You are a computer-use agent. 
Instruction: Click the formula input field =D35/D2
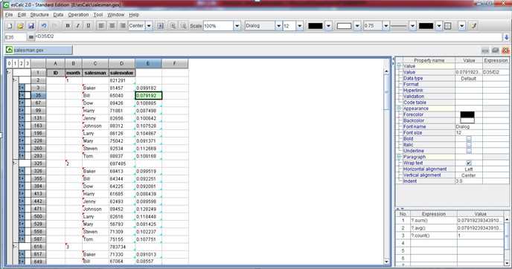(269, 37)
